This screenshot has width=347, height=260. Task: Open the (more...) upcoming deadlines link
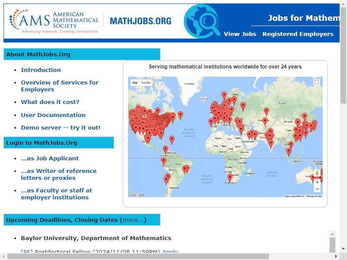[133, 220]
